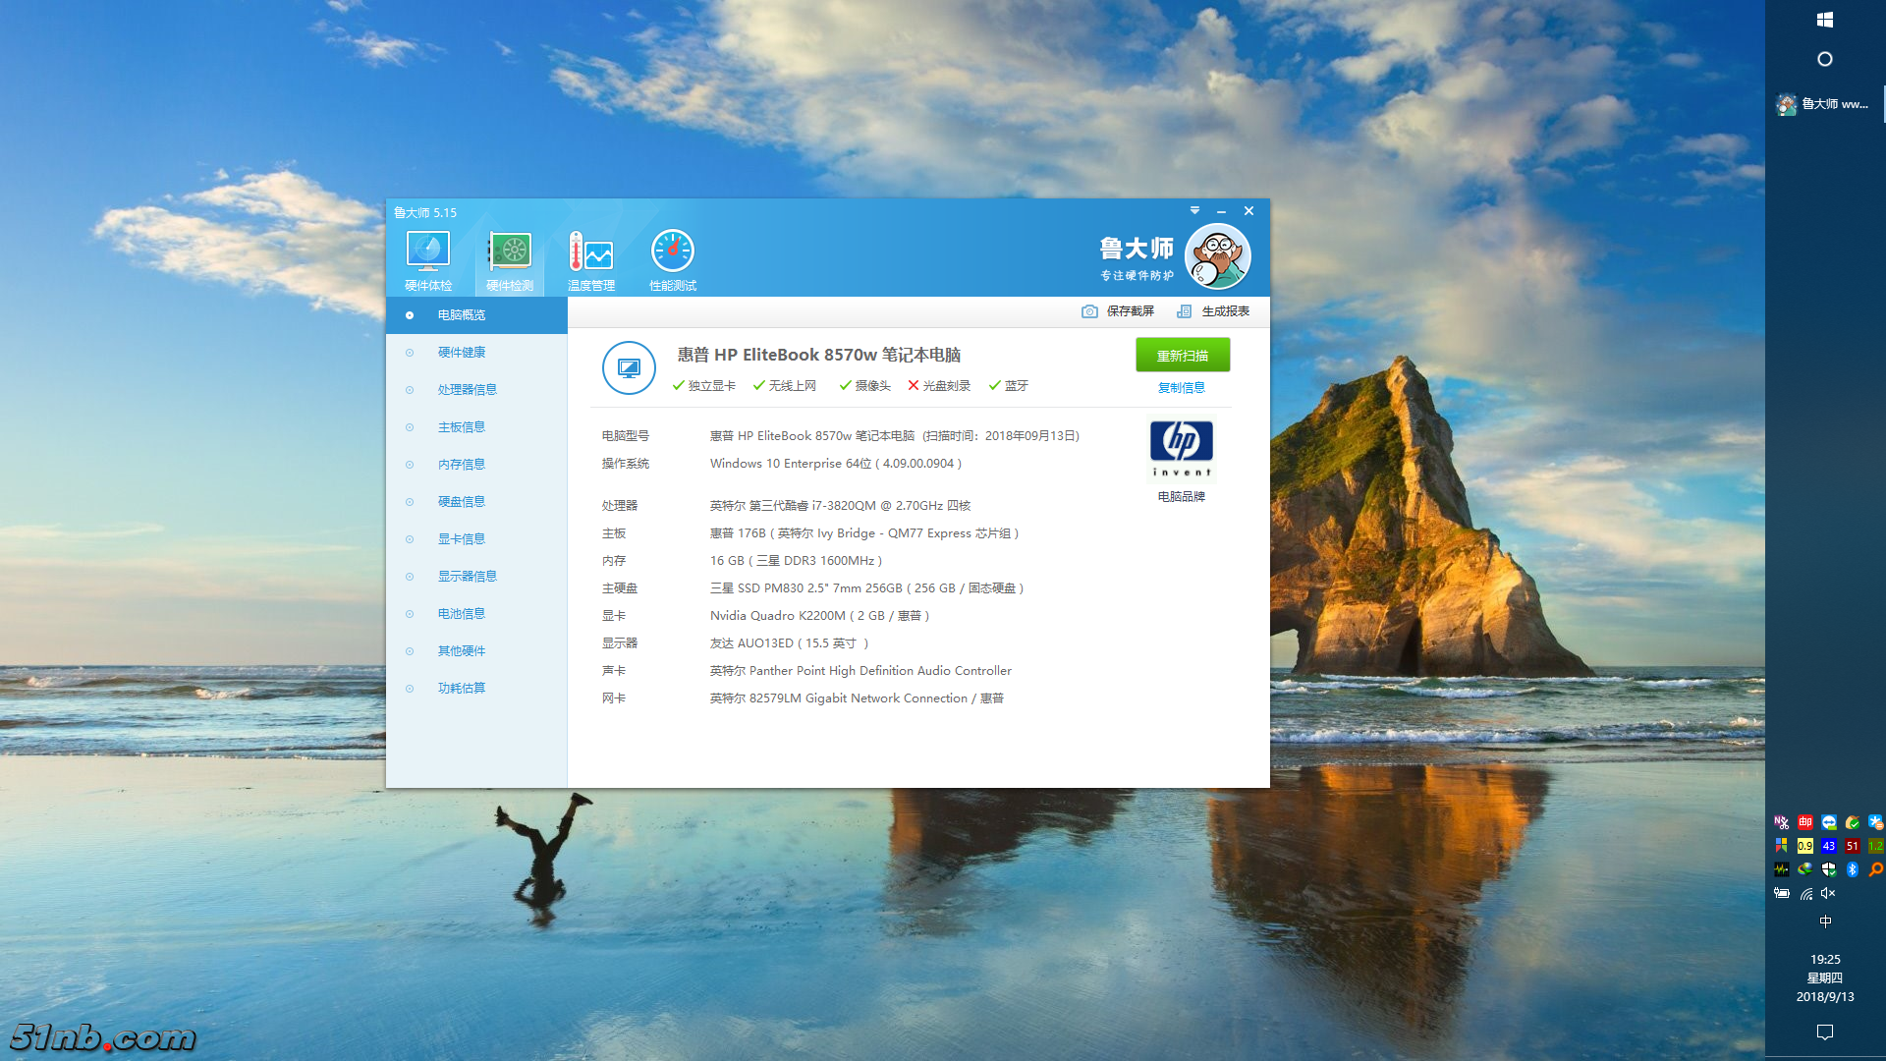Open the Windows Start button
The width and height of the screenshot is (1886, 1061).
(x=1825, y=20)
